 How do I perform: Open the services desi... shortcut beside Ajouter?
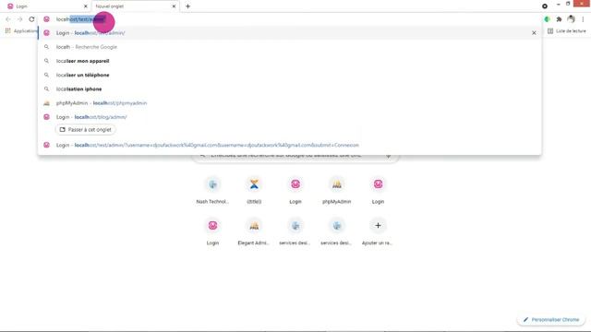(336, 231)
